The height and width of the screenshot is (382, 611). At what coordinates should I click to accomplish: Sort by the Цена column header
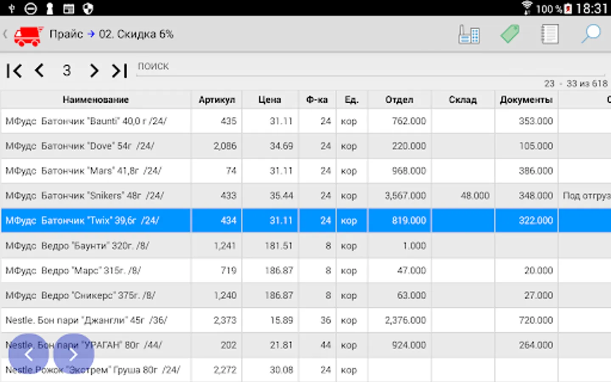click(x=270, y=100)
